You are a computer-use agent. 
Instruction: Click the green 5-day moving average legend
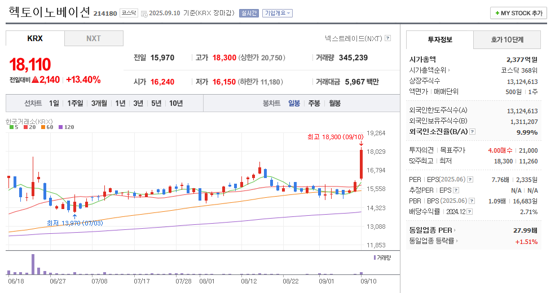[x=14, y=127]
